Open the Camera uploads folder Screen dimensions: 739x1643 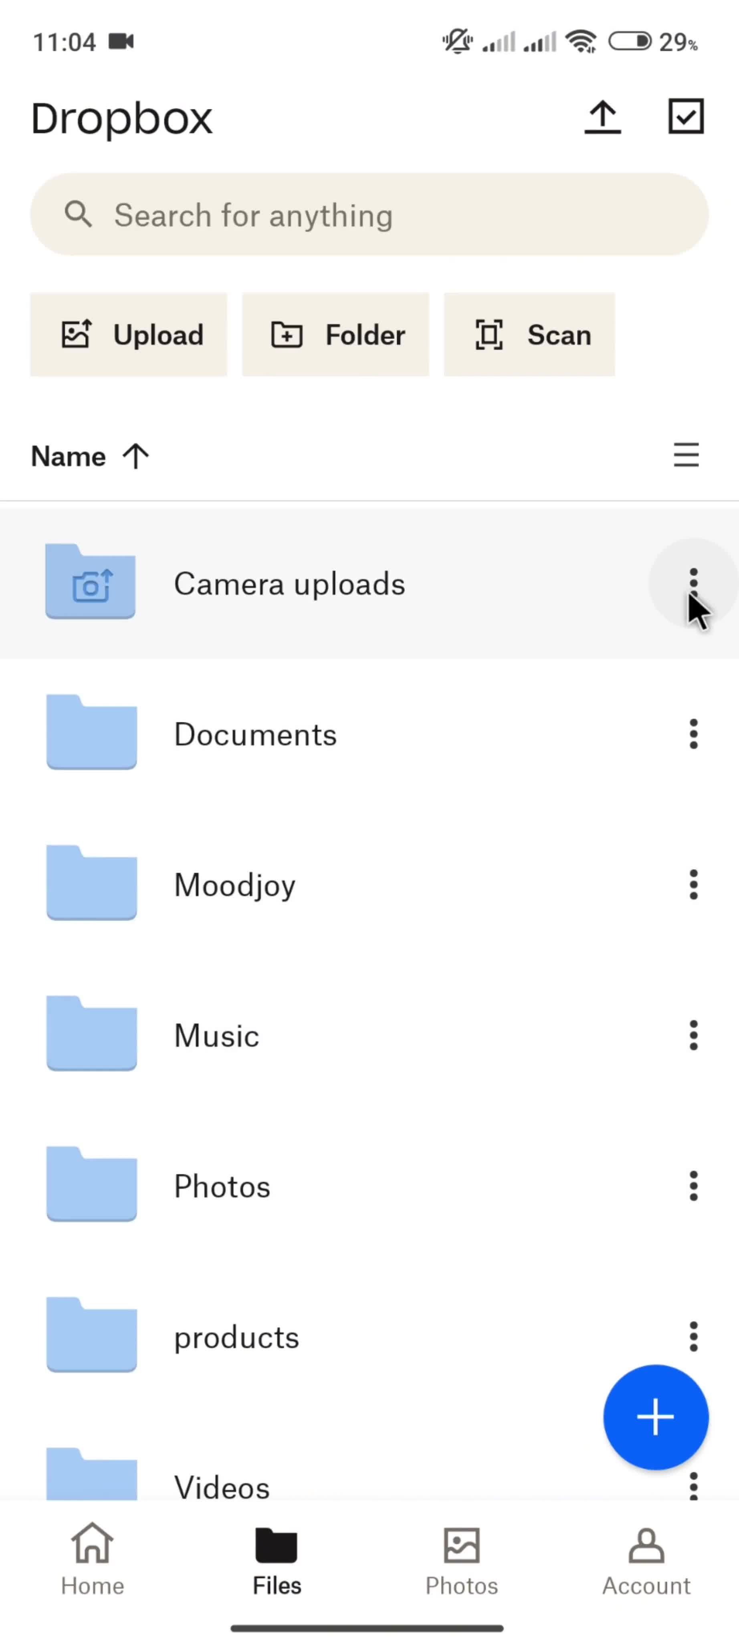click(289, 584)
